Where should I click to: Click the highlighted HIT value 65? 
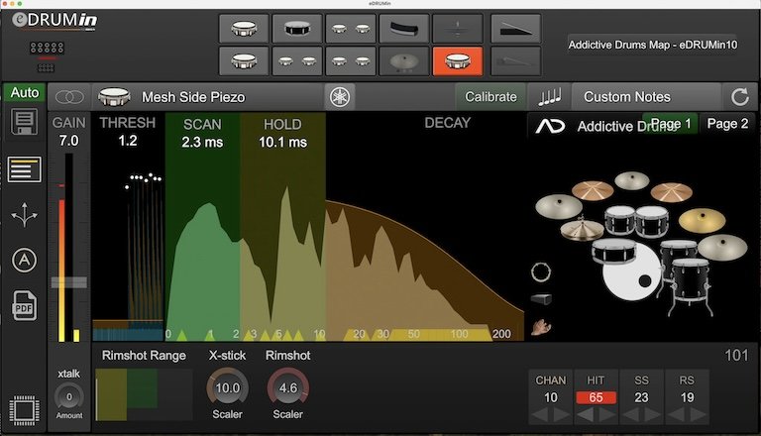point(596,397)
